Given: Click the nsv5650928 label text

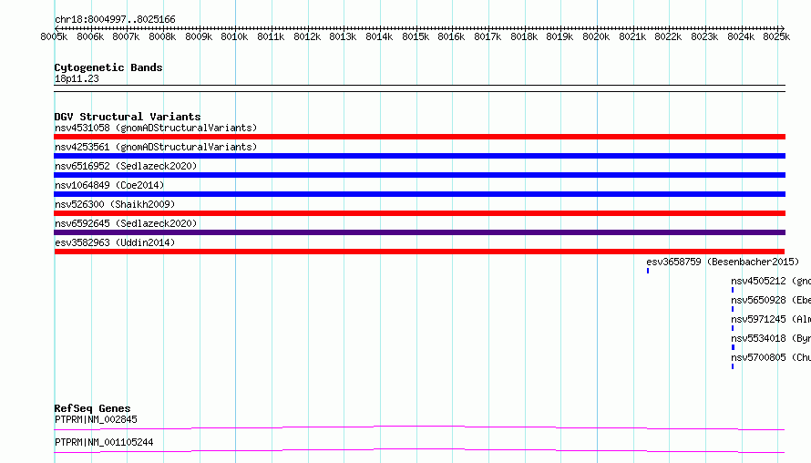Looking at the screenshot, I should pos(758,300).
